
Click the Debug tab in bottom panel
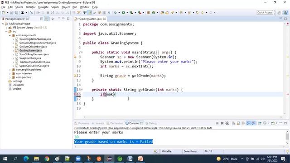pos(151,123)
